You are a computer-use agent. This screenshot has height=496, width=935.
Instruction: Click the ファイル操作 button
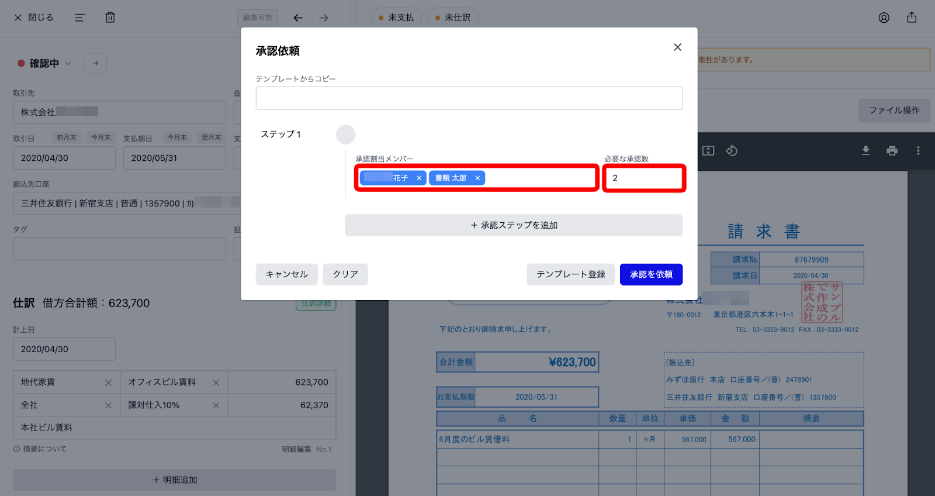[894, 111]
